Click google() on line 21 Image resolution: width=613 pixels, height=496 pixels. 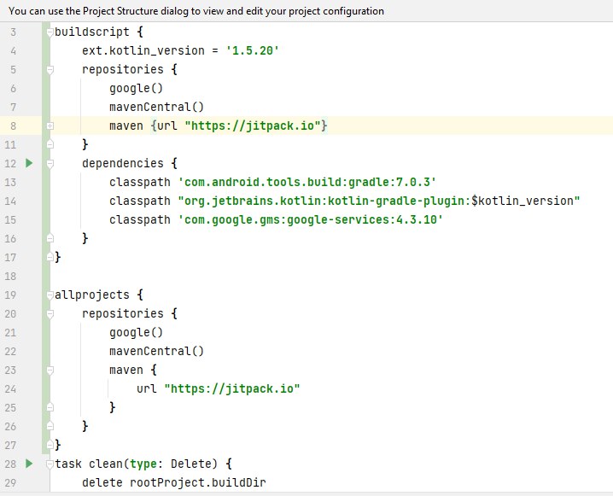[x=136, y=333]
